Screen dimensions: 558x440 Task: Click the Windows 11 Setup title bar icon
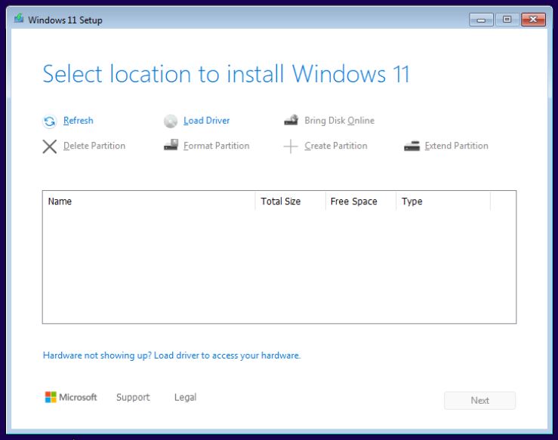19,18
